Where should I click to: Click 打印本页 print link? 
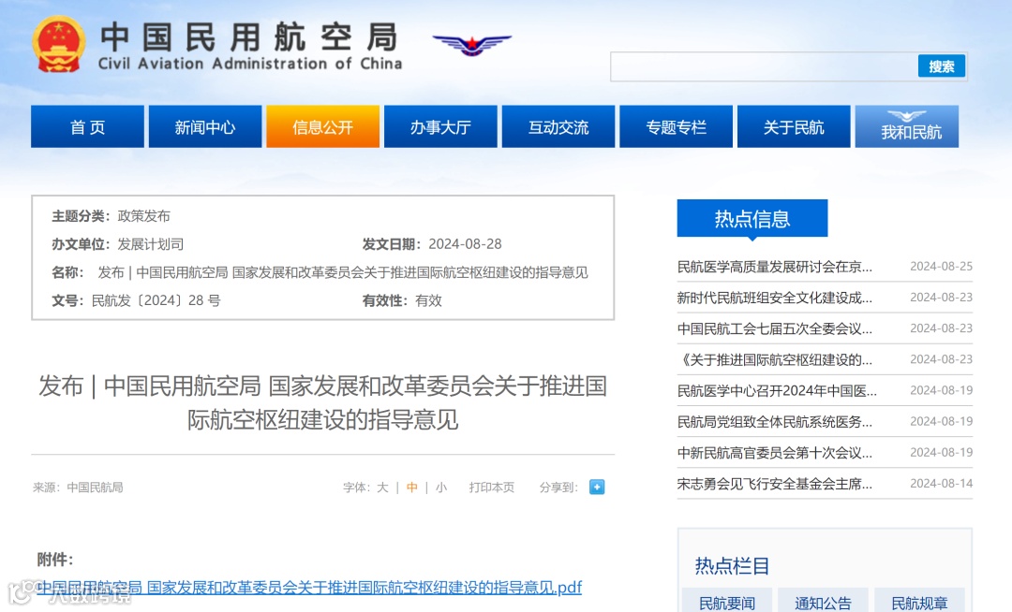tap(492, 487)
